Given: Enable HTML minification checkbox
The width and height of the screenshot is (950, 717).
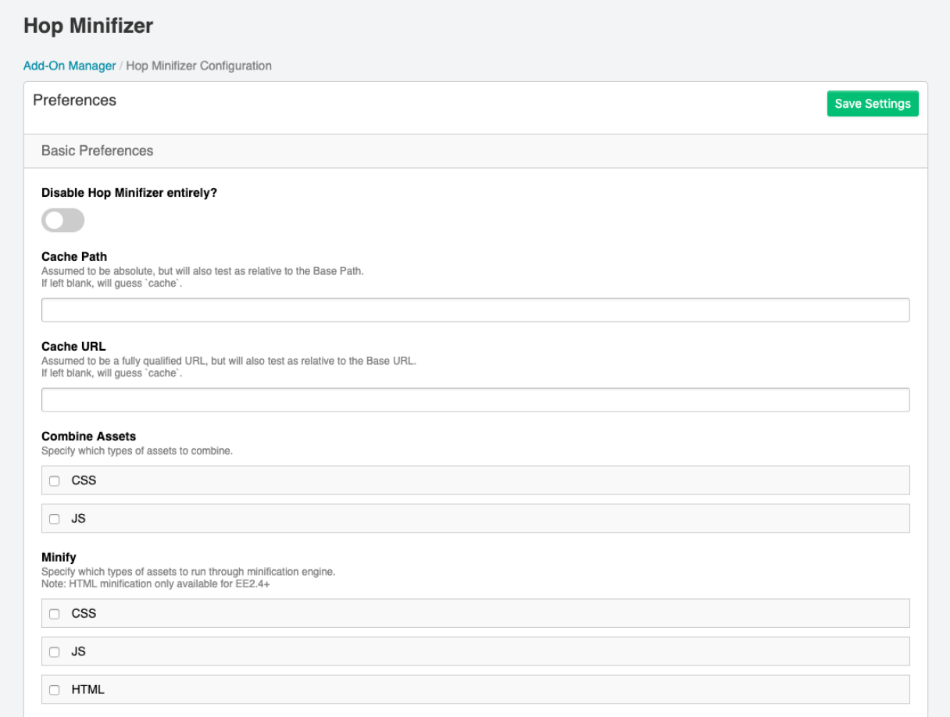Looking at the screenshot, I should [54, 689].
